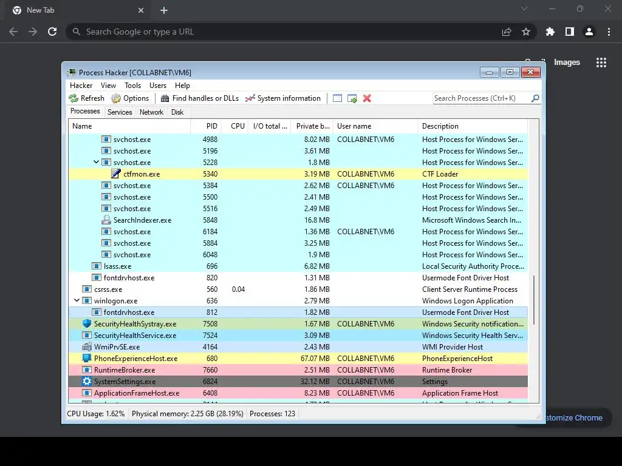Open the Hacker menu
622x466 pixels.
click(x=81, y=86)
